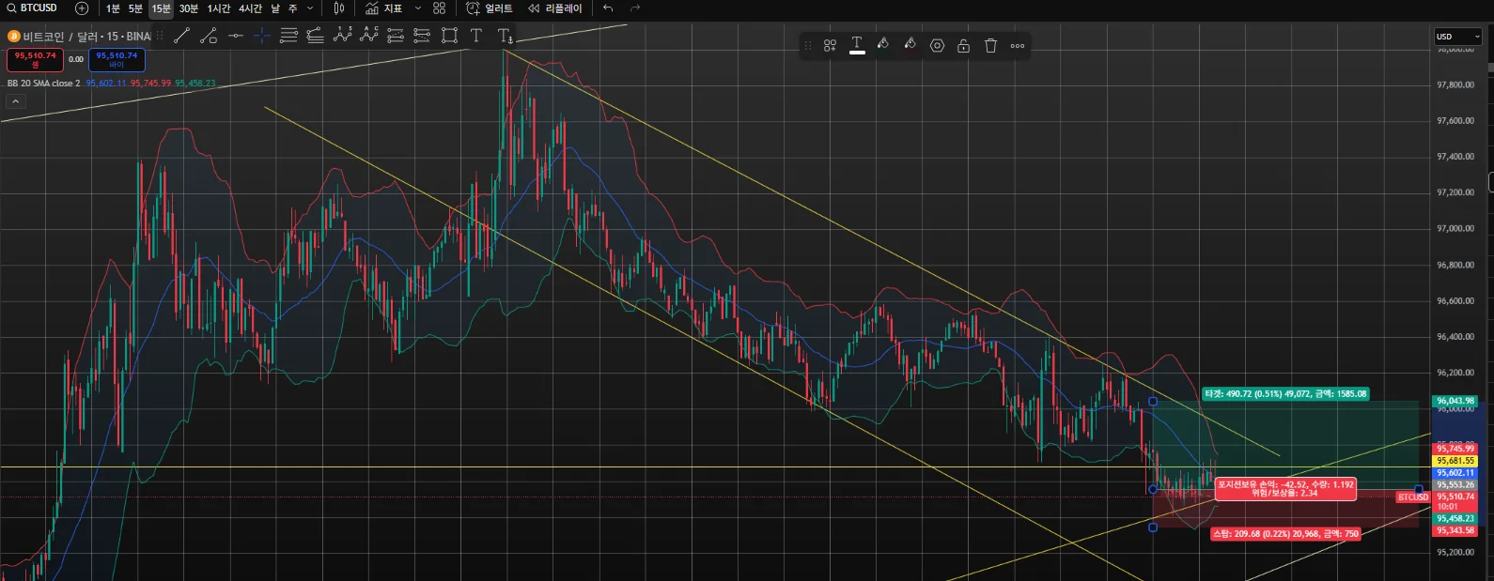Click the 96,043.98 target price tag
Image resolution: width=1494 pixels, height=581 pixels.
pos(1455,401)
